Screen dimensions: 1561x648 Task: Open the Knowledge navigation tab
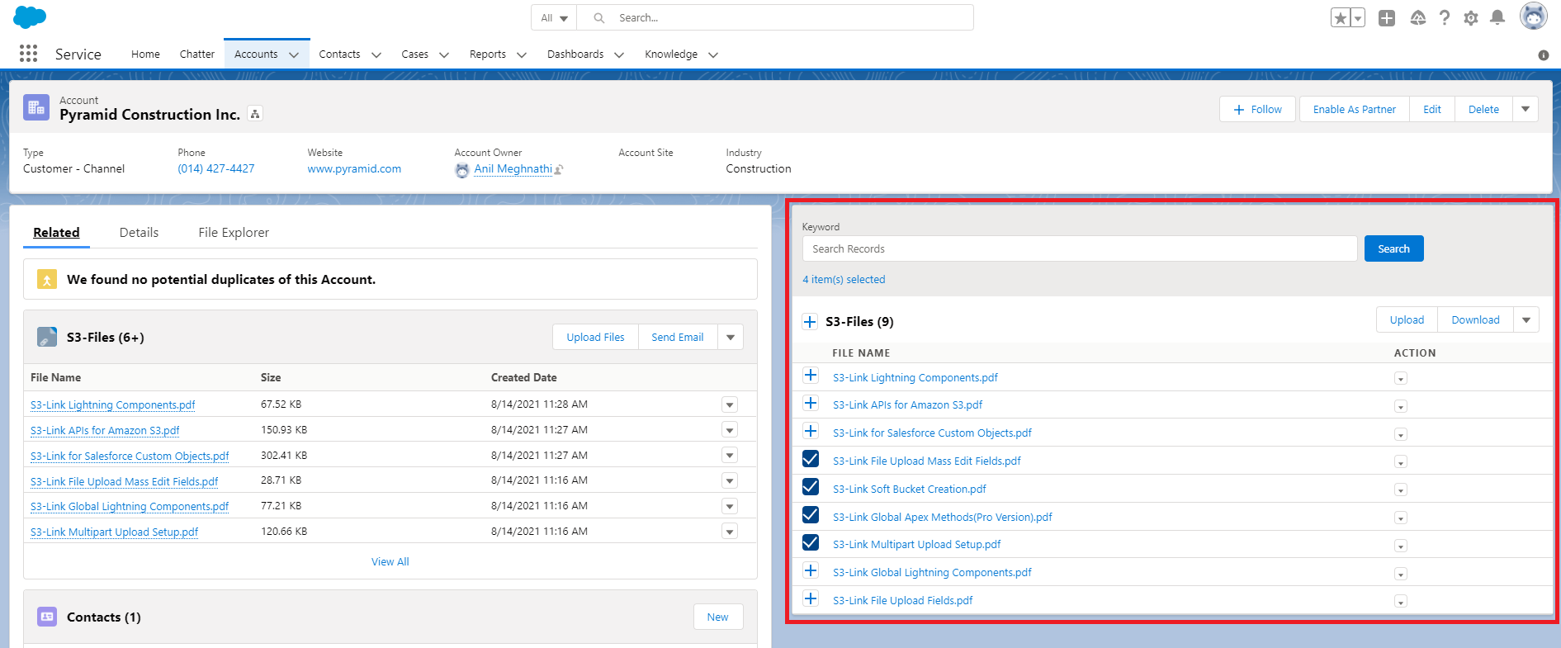click(671, 54)
